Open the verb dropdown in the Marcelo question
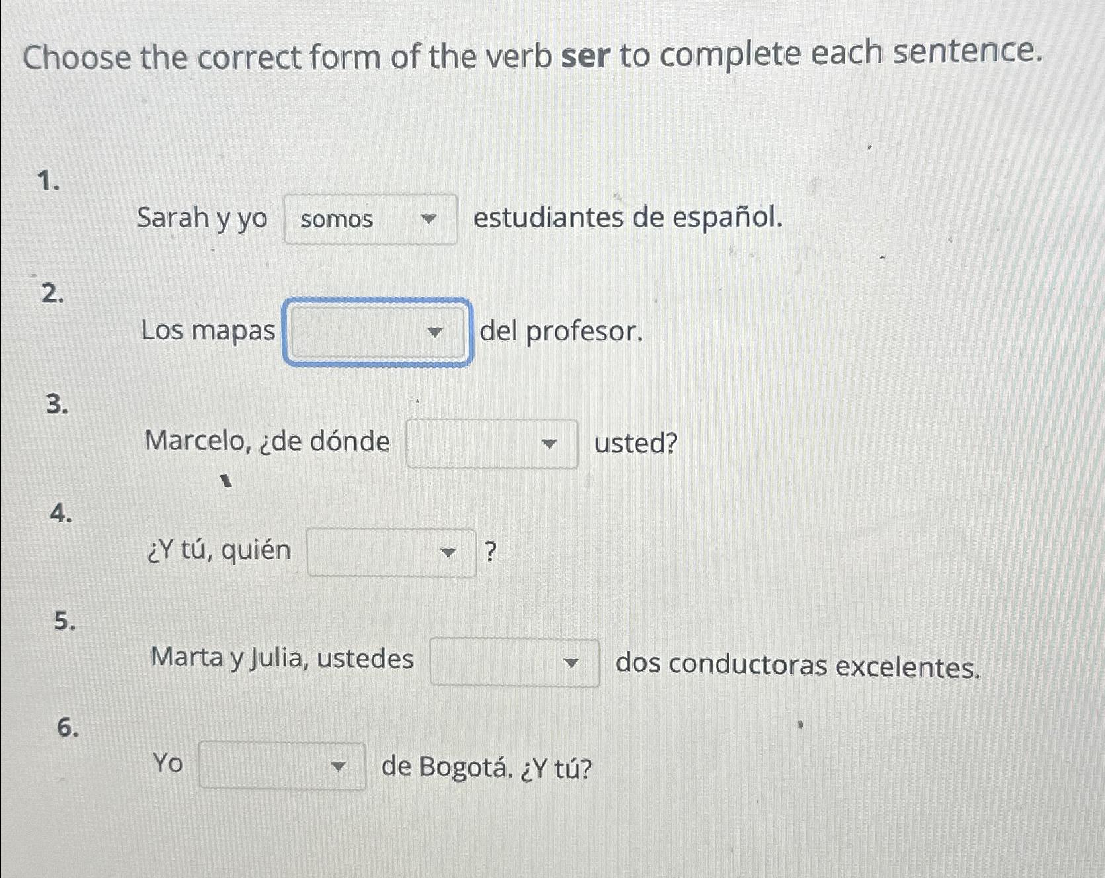 pos(493,444)
